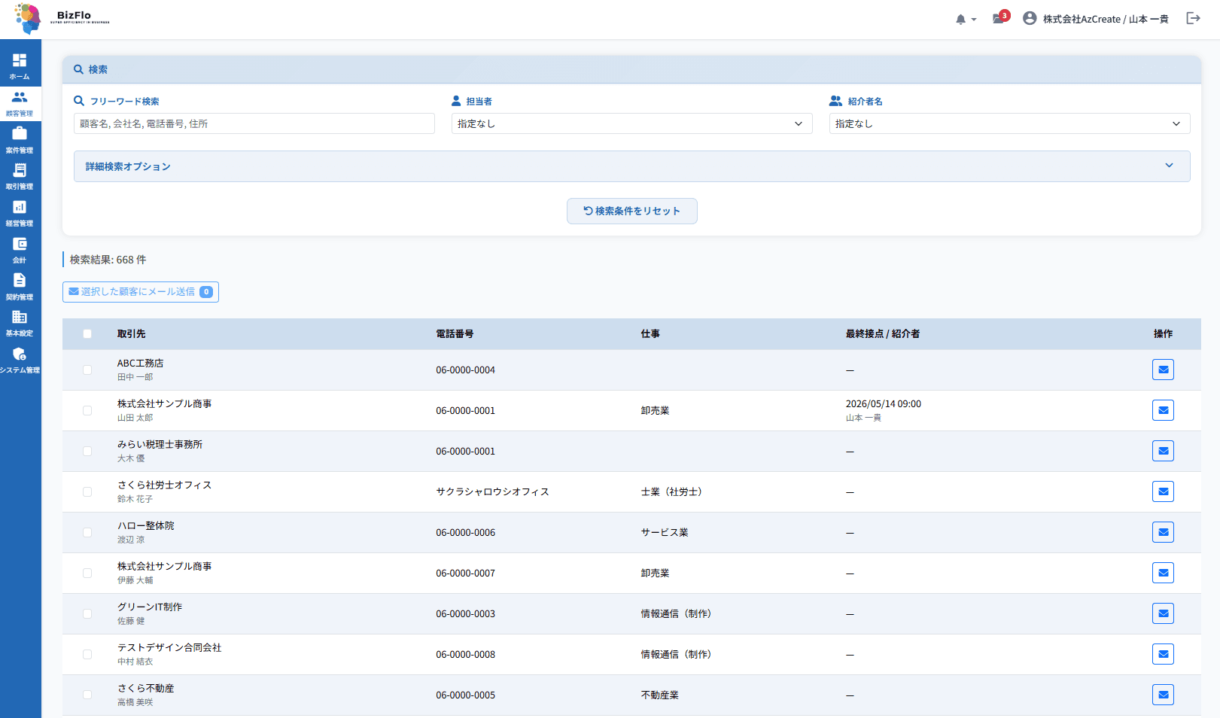Screen dimensions: 1220x718
Task: Click 不動産業 job cell
Action: pyautogui.click(x=659, y=695)
